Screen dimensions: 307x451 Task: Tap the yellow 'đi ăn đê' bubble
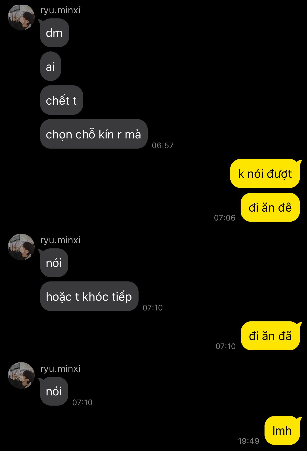point(270,207)
